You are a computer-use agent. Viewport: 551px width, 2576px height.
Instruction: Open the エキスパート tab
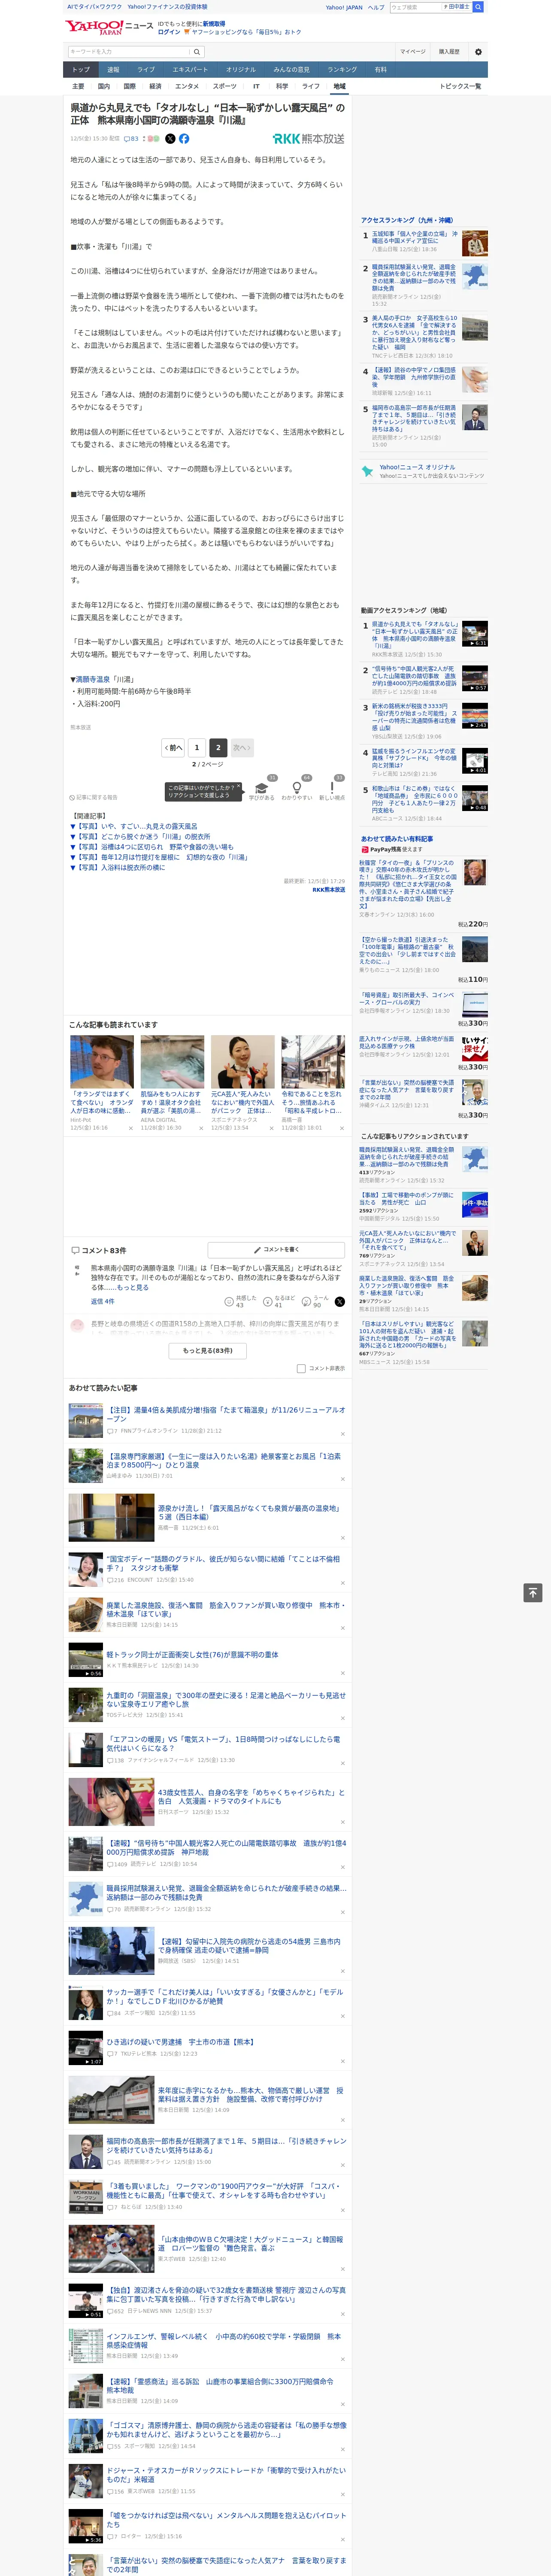[190, 70]
